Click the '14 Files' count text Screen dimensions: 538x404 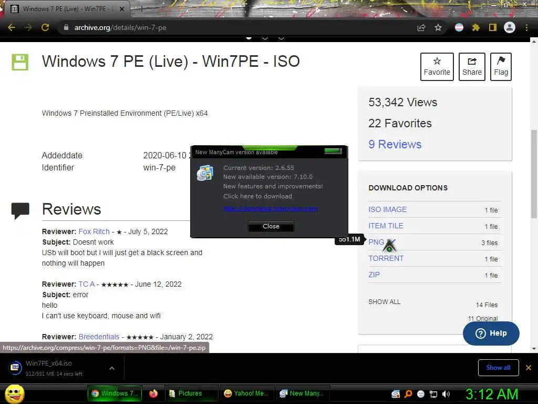487,305
